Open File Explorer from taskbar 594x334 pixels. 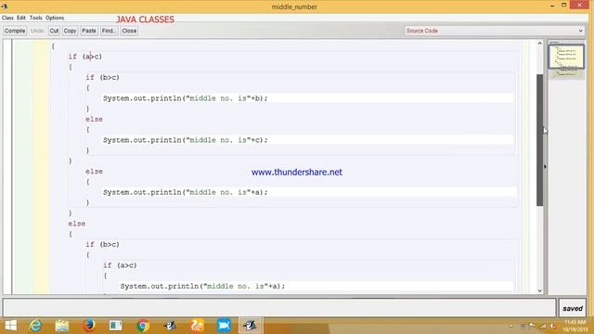(x=62, y=326)
